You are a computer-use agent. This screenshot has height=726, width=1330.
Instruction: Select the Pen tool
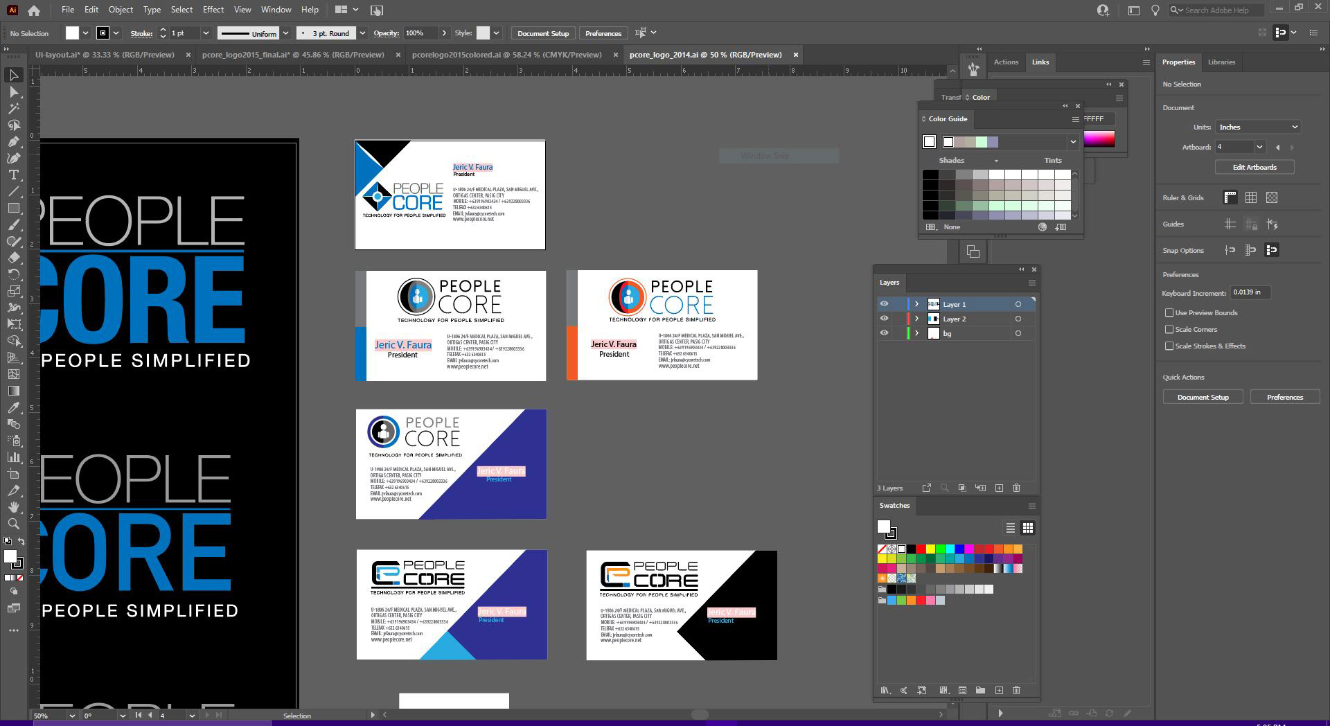point(13,141)
